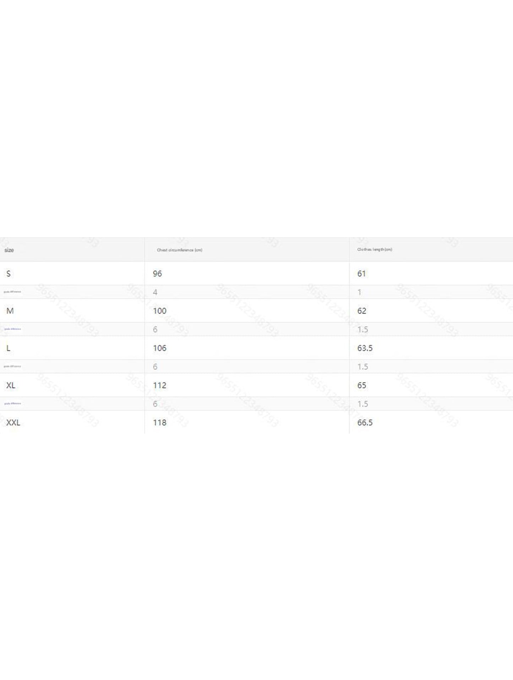This screenshot has width=513, height=680.
Task: Click chest grade difference value 4
Action: [155, 292]
